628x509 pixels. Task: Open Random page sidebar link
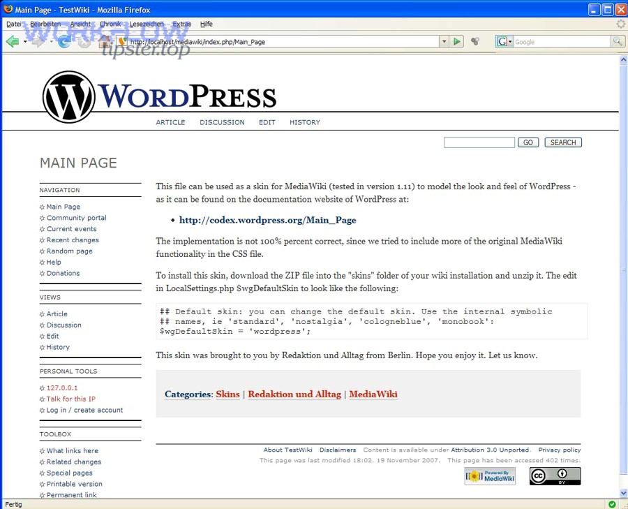click(x=69, y=251)
